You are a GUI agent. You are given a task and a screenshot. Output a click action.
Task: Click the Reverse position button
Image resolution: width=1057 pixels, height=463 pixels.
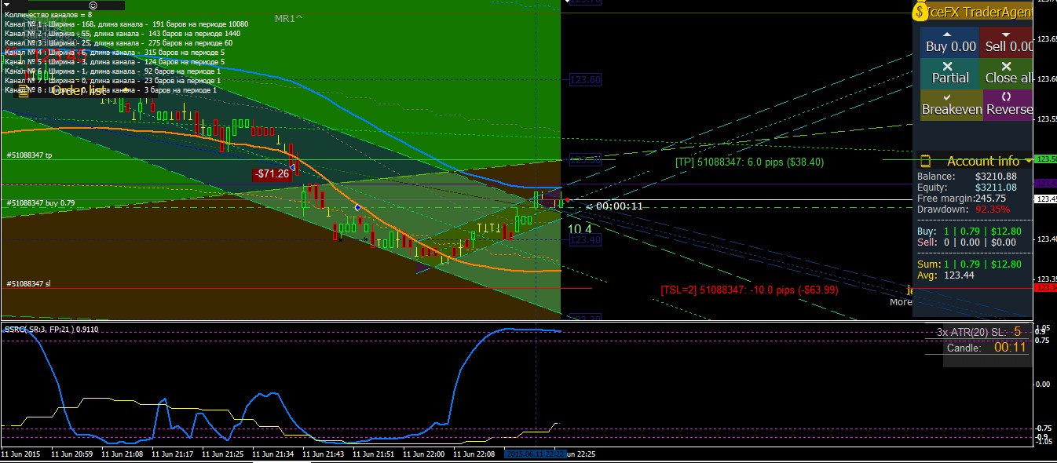pyautogui.click(x=1007, y=105)
